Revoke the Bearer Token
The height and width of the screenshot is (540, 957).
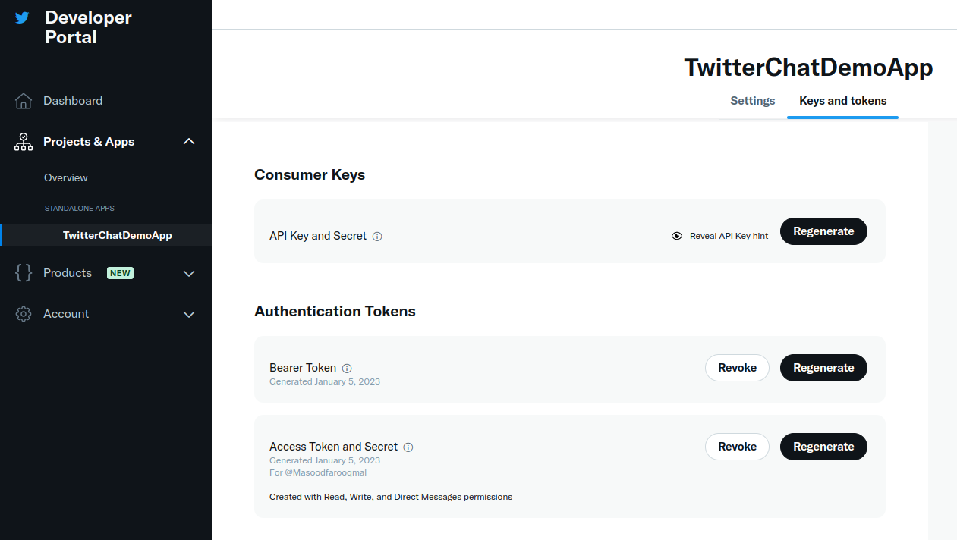click(737, 368)
